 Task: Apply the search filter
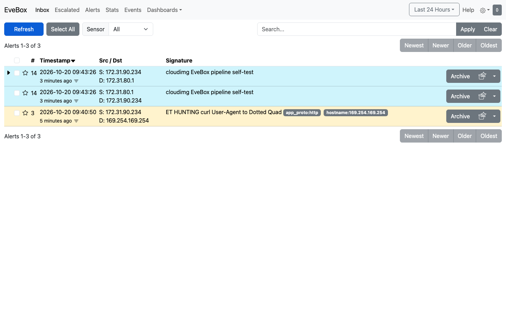[x=468, y=29]
